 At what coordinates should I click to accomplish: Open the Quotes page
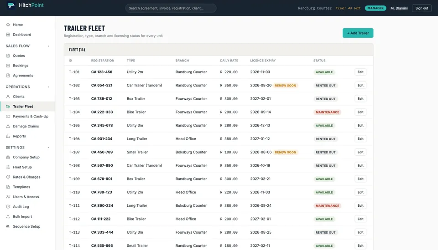[27, 56]
